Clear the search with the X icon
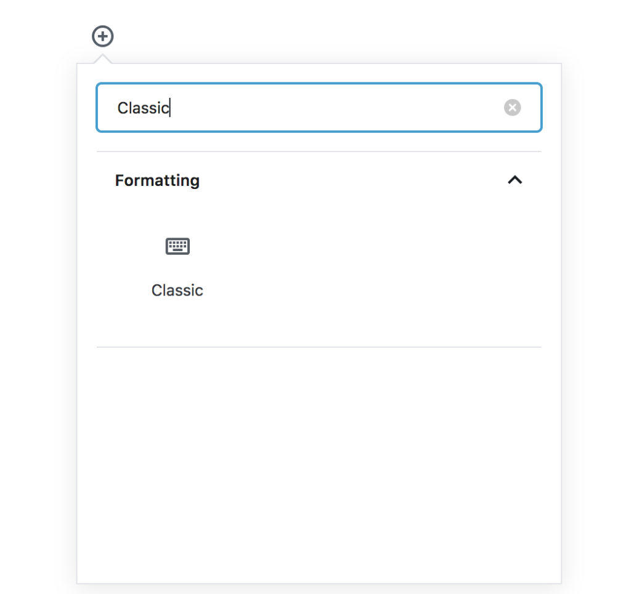 point(512,107)
